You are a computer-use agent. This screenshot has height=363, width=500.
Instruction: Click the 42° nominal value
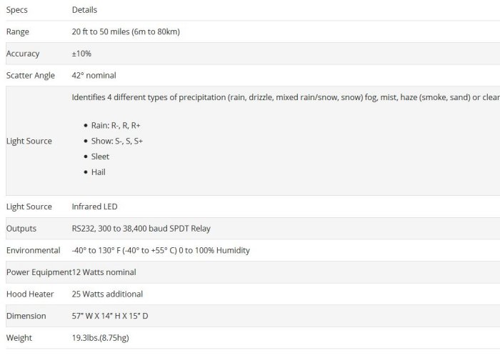(x=94, y=76)
